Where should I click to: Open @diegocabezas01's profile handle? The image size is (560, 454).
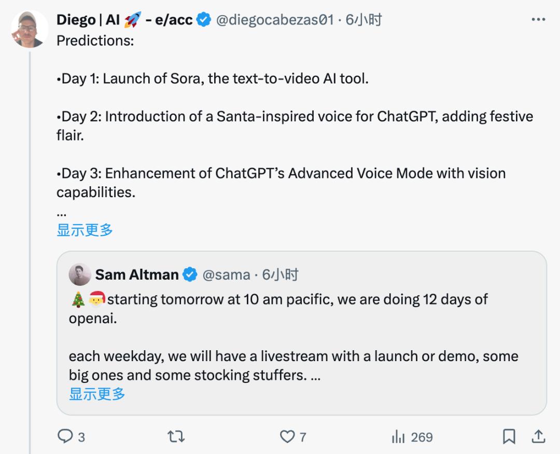click(x=275, y=20)
